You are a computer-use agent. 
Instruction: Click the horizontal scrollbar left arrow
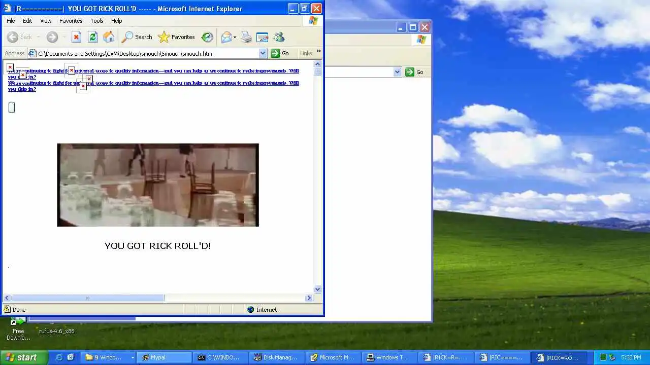7,298
